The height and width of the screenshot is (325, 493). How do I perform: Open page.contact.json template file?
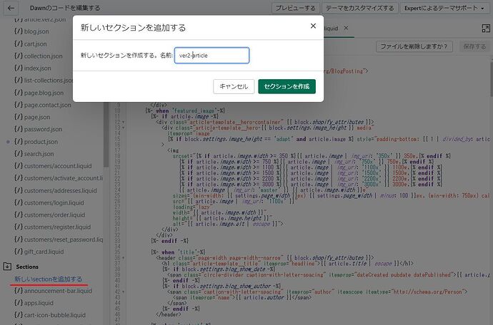(x=47, y=105)
